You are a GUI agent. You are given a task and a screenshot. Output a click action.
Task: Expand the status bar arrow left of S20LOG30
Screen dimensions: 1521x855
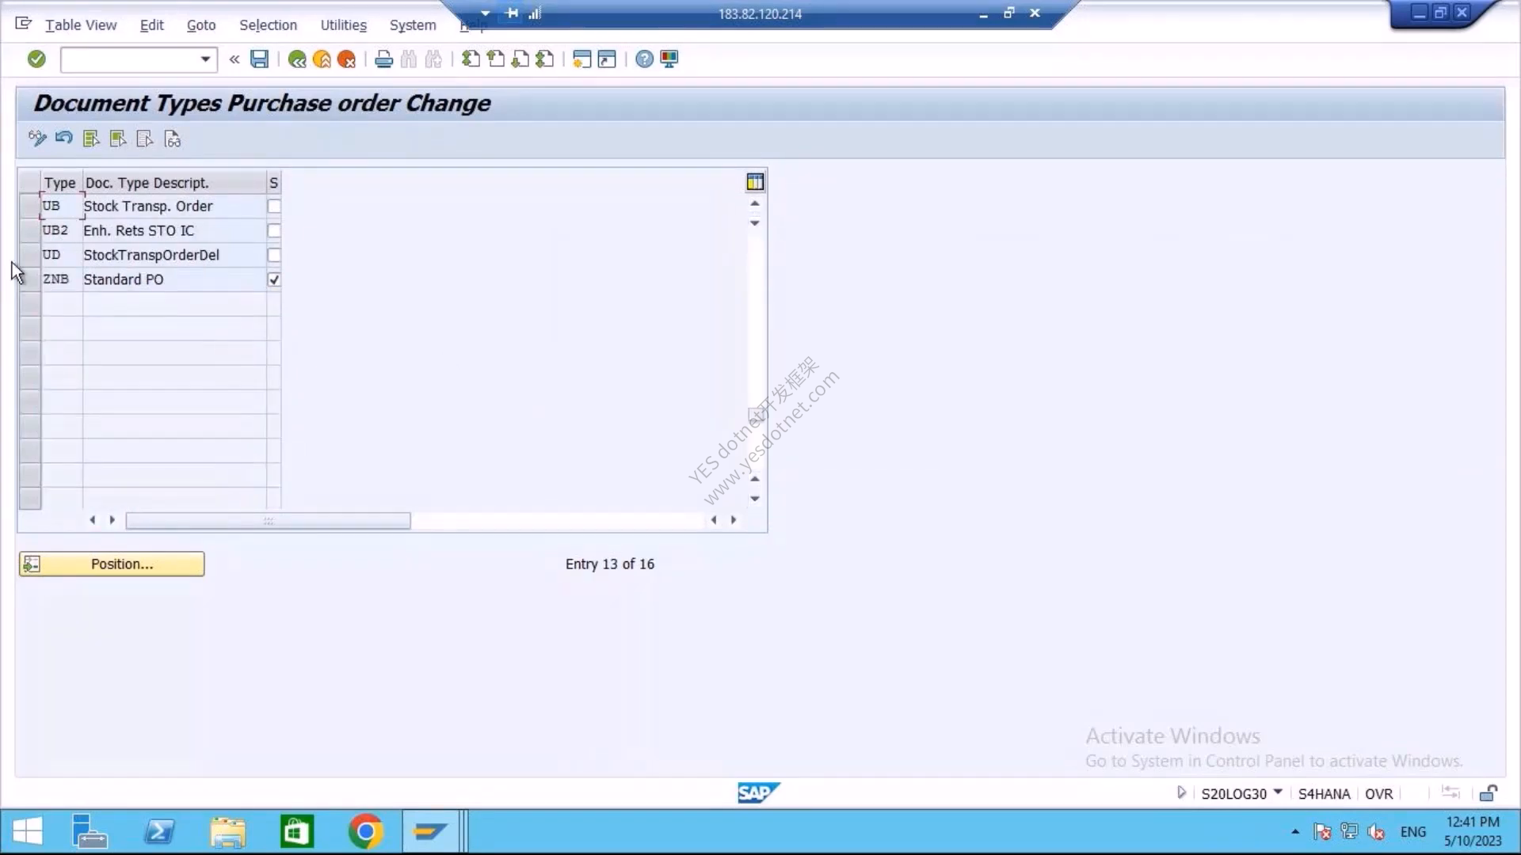point(1181,792)
